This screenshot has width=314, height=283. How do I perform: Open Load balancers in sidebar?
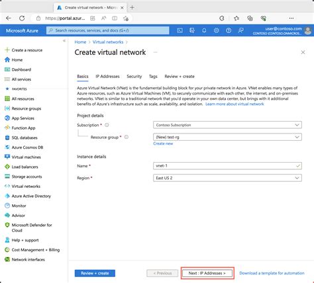click(21, 167)
